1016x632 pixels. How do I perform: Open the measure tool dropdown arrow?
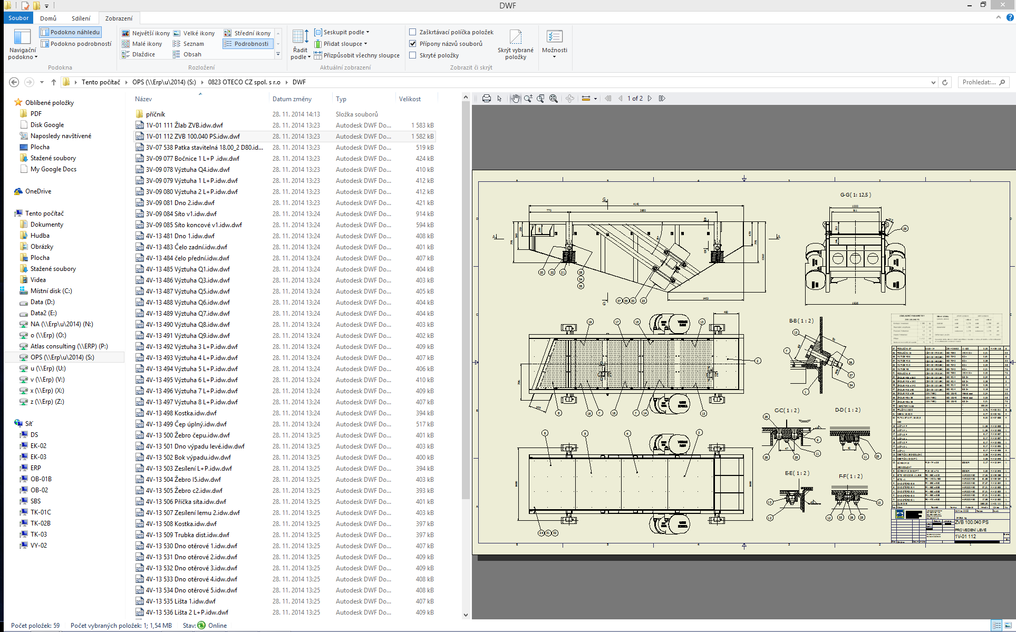tap(595, 99)
